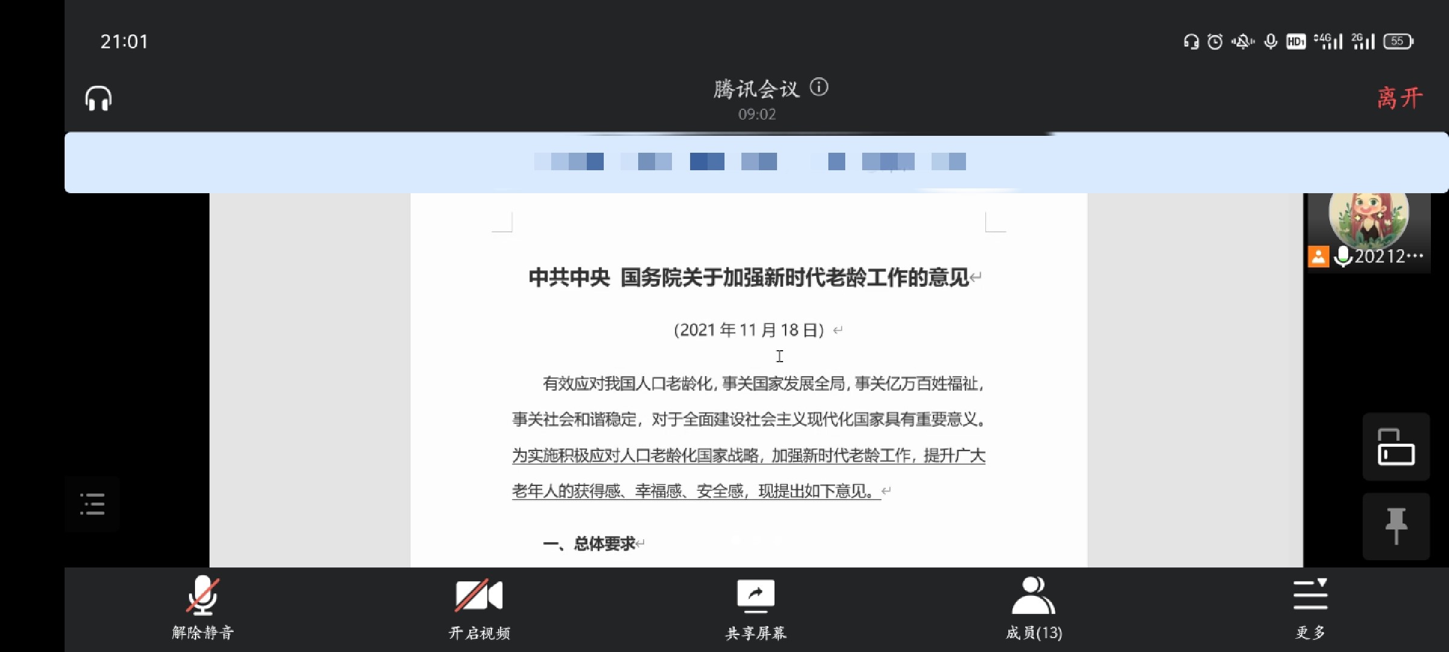Screen dimensions: 1449x652
Task: Open the list menu icon at left
Action: pos(92,504)
